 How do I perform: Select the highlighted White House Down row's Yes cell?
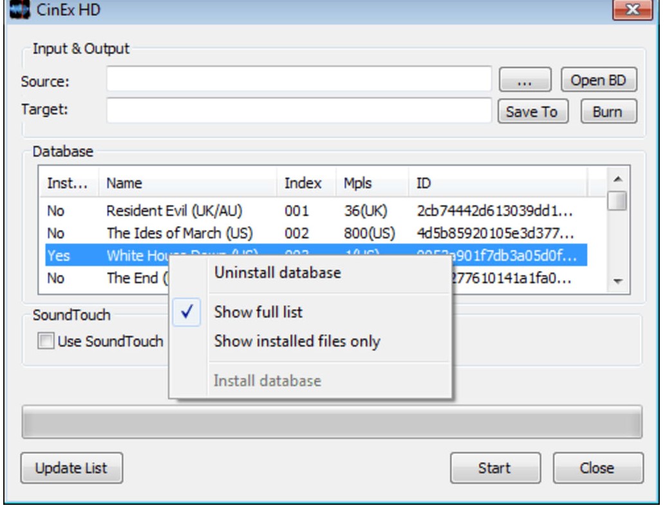click(59, 256)
